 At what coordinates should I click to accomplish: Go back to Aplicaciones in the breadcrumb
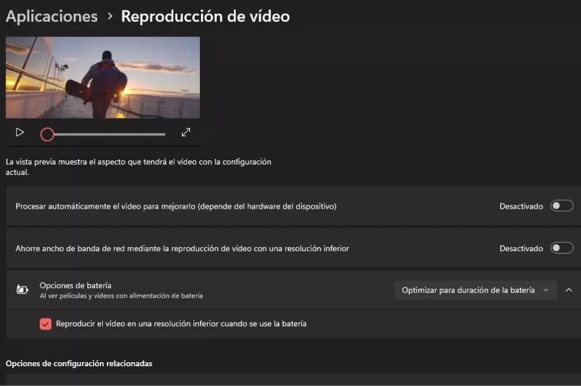[x=52, y=16]
